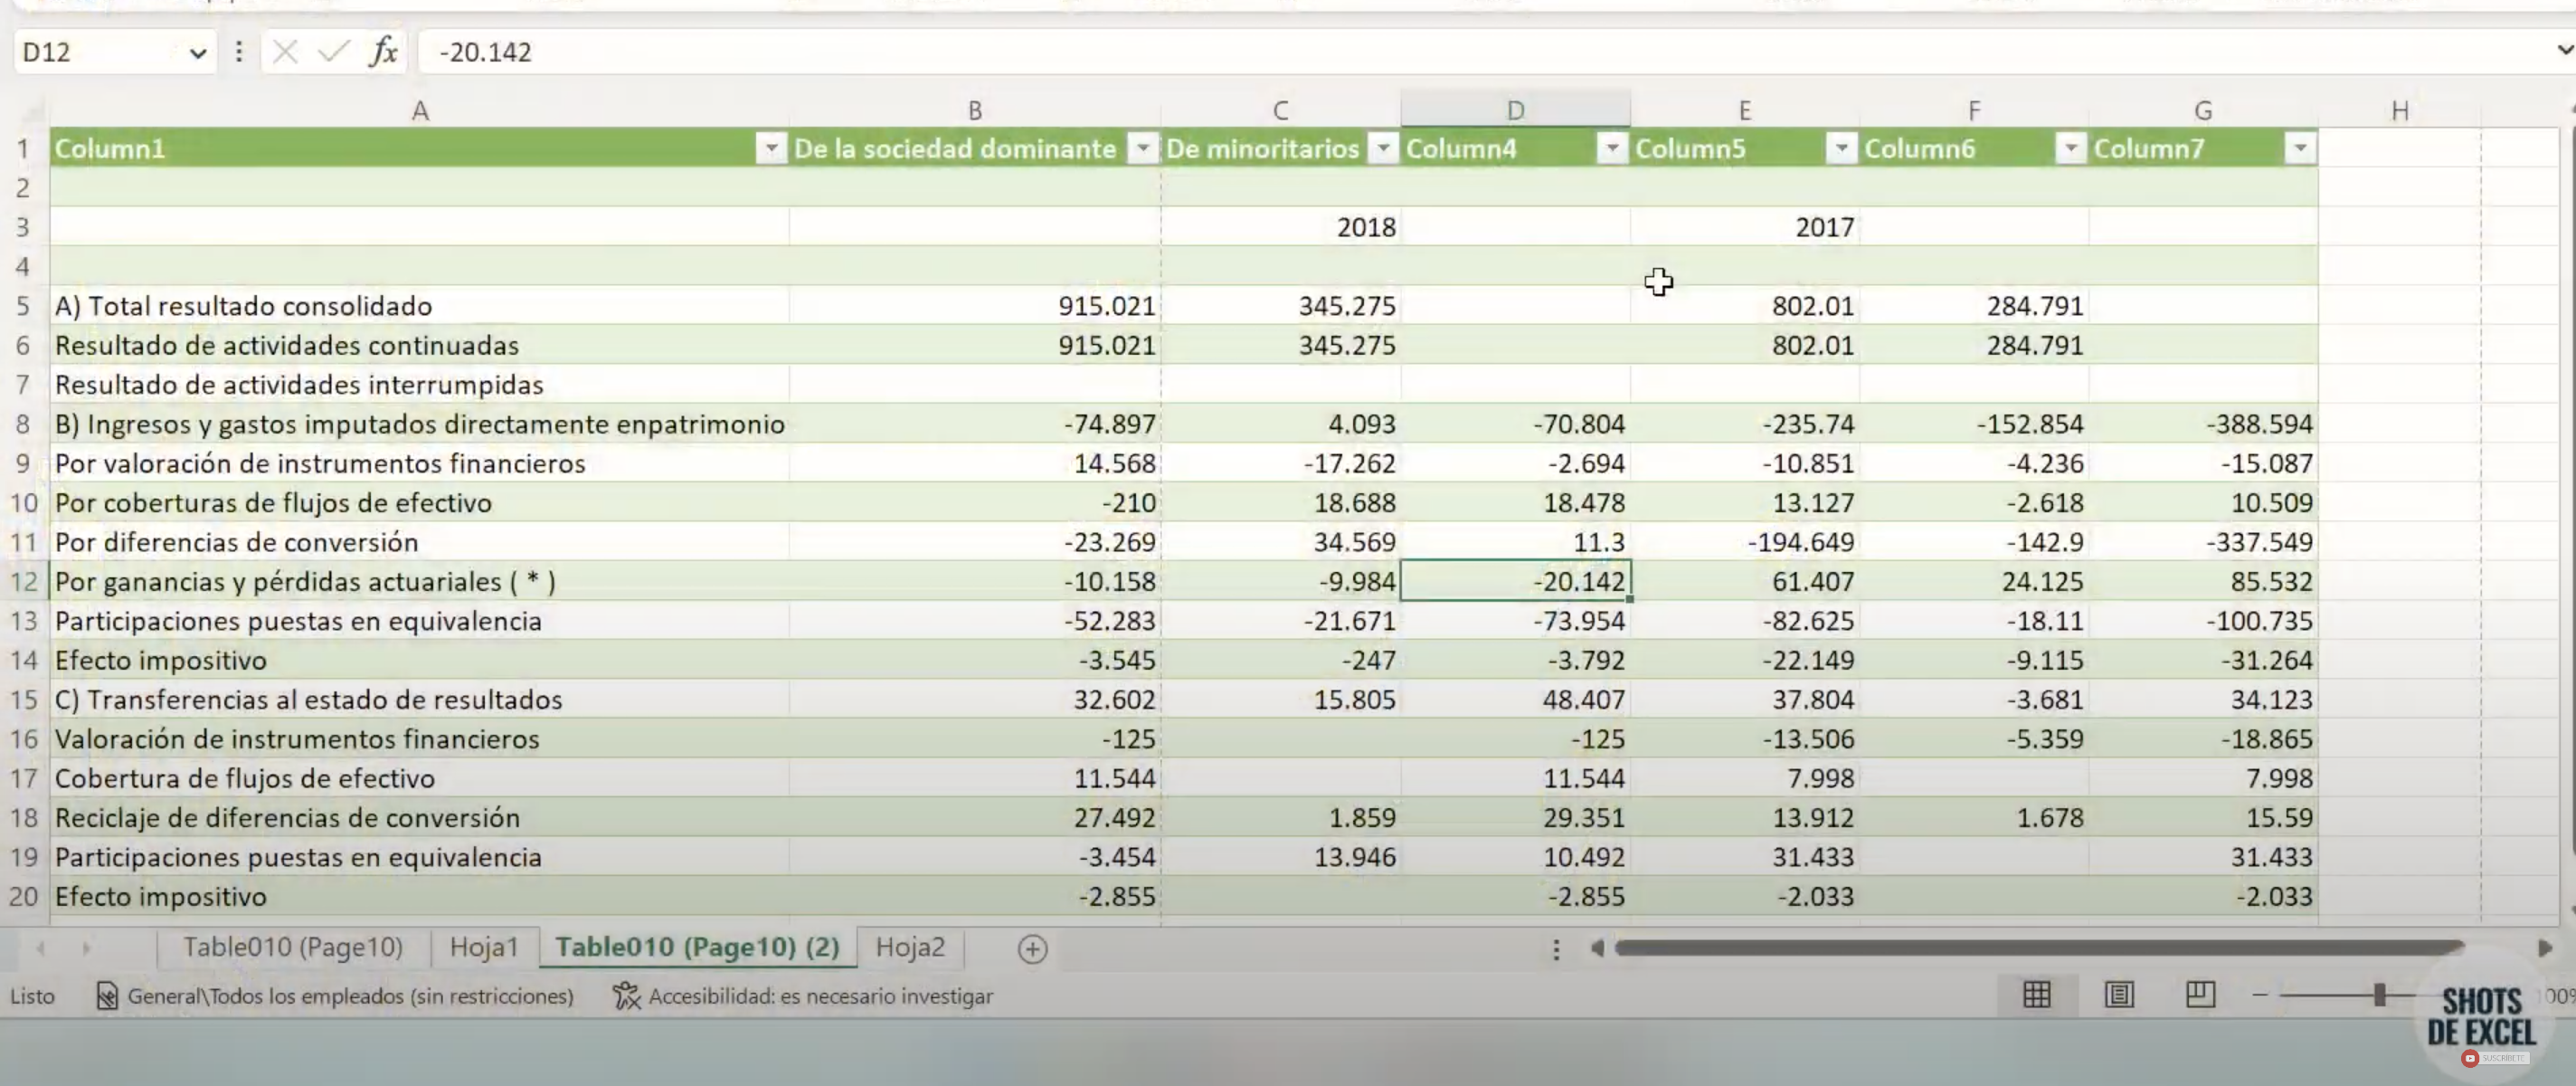Click the sheet tab bar splitter dots
Image resolution: width=2576 pixels, height=1086 pixels.
(x=1556, y=948)
